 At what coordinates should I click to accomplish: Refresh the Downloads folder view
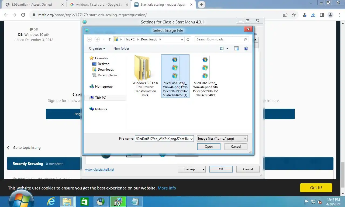[x=188, y=39]
